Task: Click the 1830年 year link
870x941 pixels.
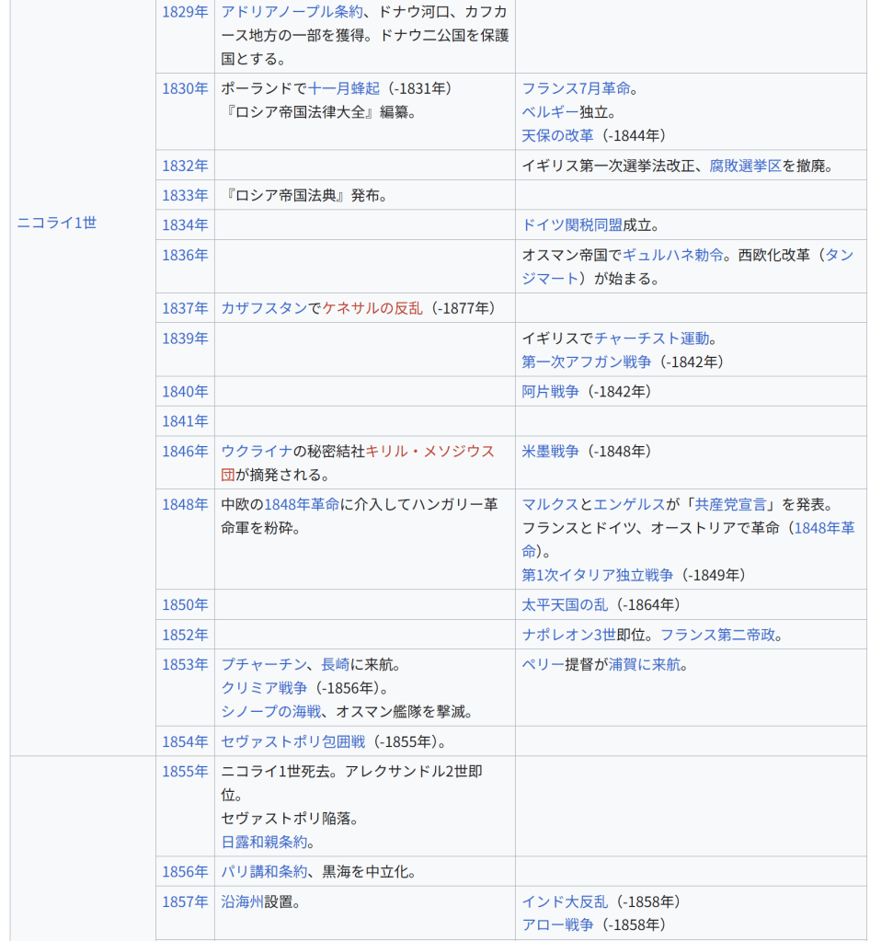Action: (185, 88)
